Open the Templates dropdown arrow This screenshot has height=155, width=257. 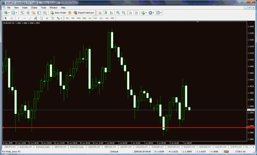pyautogui.click(x=161, y=13)
